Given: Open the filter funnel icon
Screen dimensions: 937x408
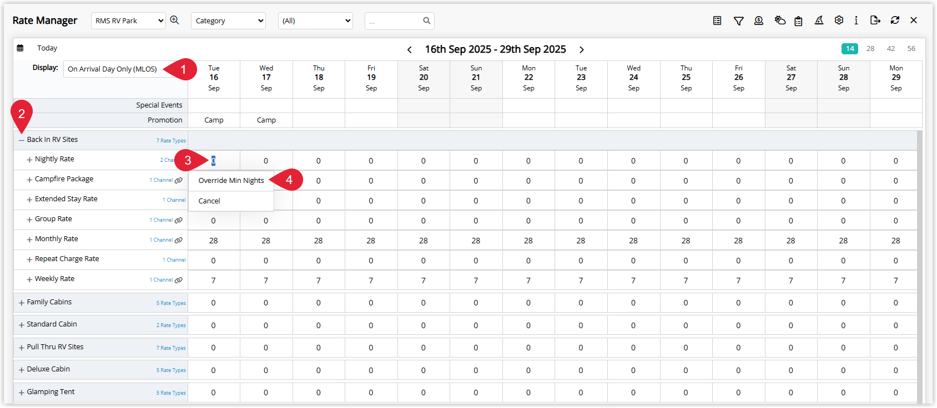Looking at the screenshot, I should tap(738, 21).
